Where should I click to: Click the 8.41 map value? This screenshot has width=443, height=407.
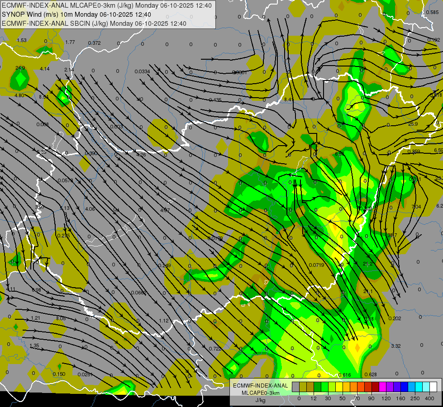click(289, 99)
